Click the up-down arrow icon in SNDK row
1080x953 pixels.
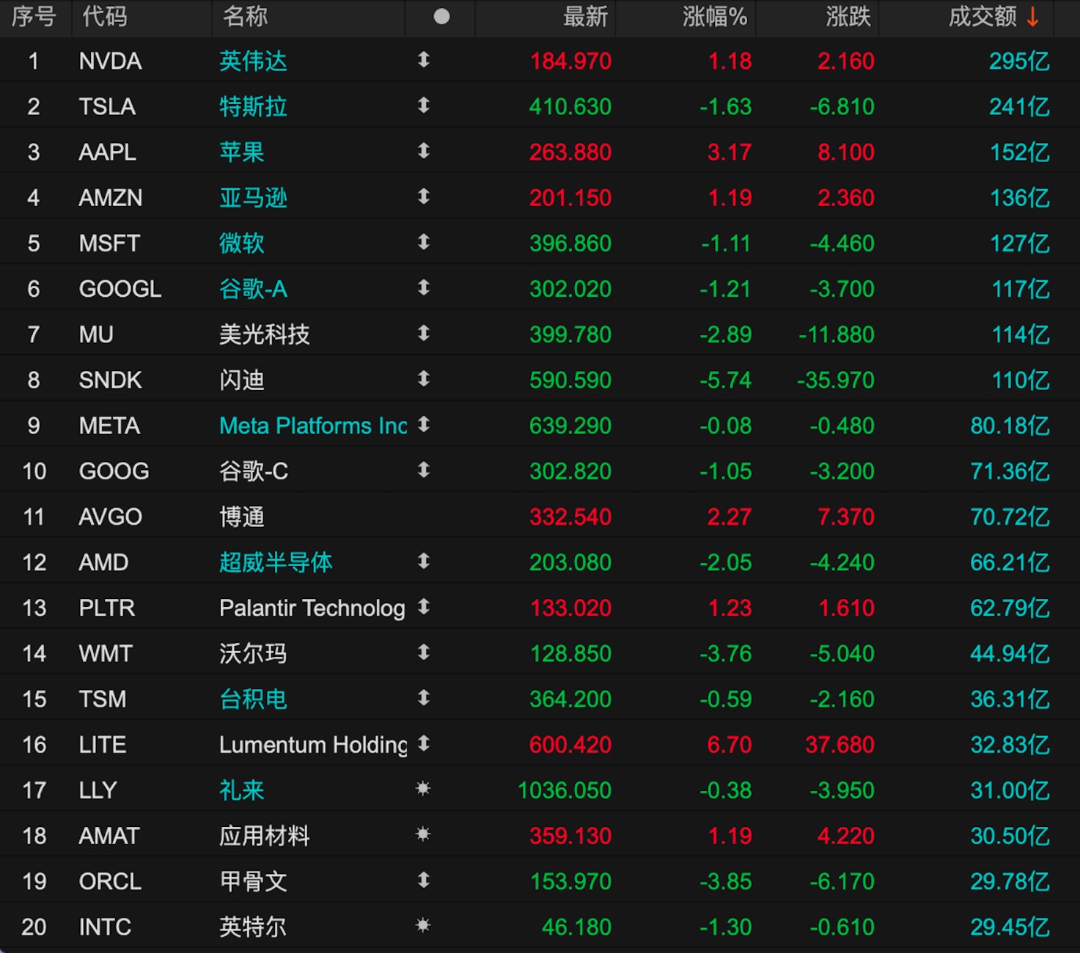click(424, 379)
